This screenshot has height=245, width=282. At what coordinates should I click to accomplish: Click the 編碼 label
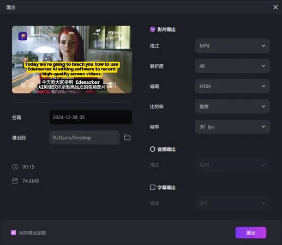154,87
